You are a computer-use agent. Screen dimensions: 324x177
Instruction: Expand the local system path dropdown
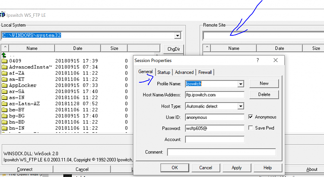[x=178, y=36]
